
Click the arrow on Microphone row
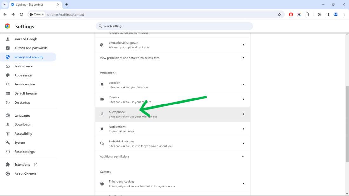243,114
